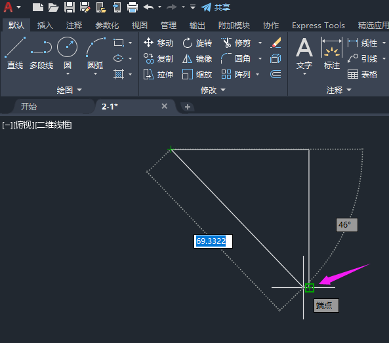The width and height of the screenshot is (389, 343).
Task: Click the Open file folder icon
Action: point(53,7)
